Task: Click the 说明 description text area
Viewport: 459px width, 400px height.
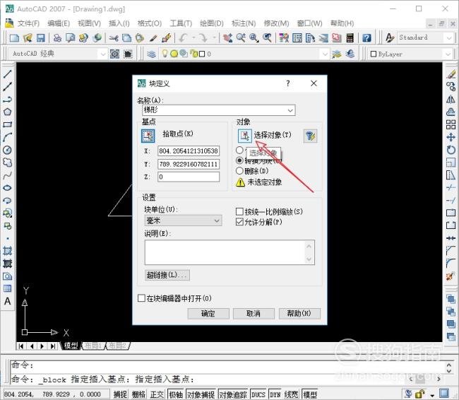Action: [x=229, y=252]
